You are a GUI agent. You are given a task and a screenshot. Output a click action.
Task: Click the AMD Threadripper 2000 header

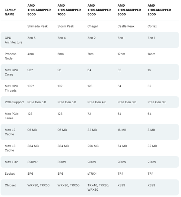(x=159, y=10)
